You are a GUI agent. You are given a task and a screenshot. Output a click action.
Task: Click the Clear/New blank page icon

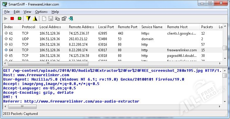tap(44, 19)
